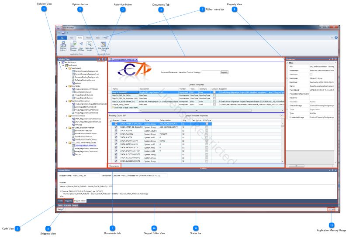The height and width of the screenshot is (238, 349).
Task: Sort properties by DefaultValue column header
Action: pyautogui.click(x=171, y=120)
